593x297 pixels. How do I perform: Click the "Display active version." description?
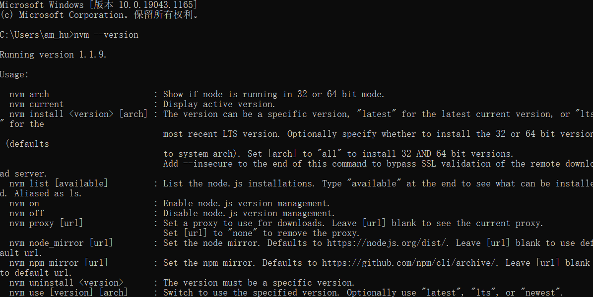click(219, 104)
